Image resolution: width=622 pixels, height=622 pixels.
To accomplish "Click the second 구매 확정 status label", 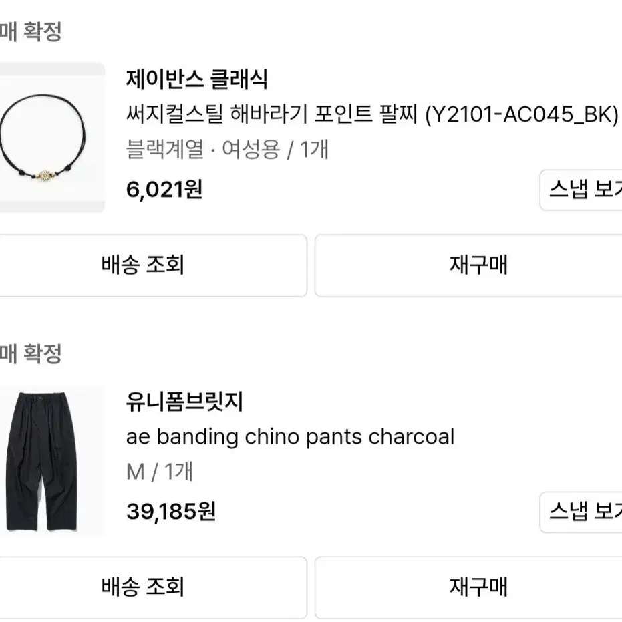I will [31, 353].
